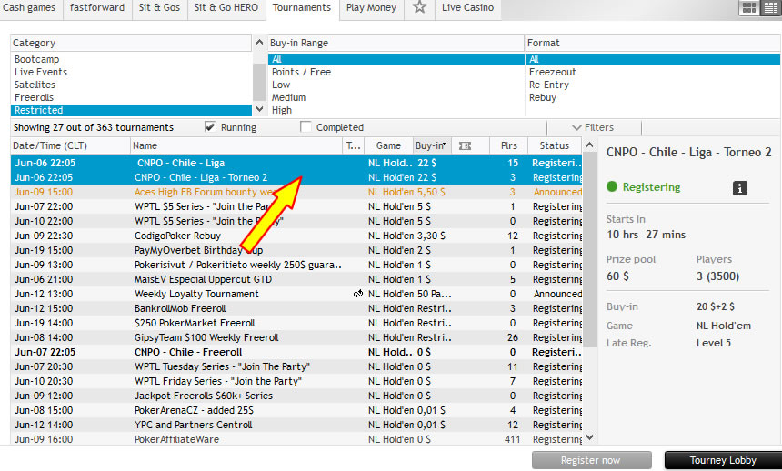Select Points / Free buy-in range

396,72
